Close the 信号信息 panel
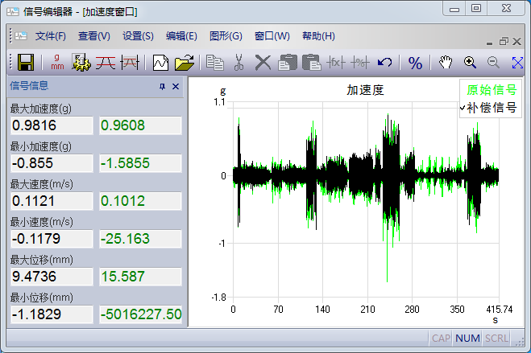 176,86
